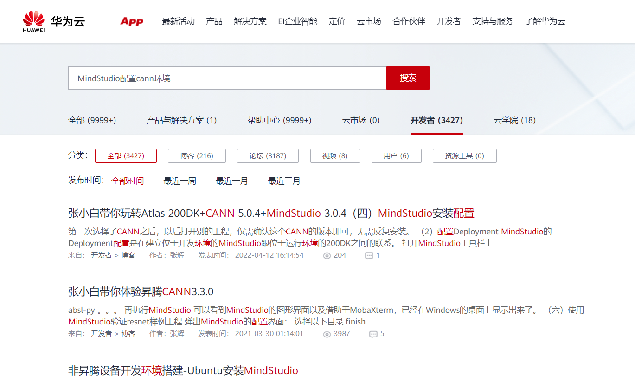
Task: Open the 产品 menu
Action: pyautogui.click(x=214, y=21)
